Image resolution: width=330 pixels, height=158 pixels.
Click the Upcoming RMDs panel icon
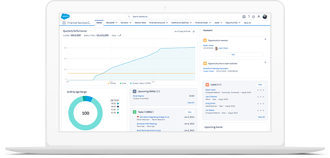[x=134, y=91]
